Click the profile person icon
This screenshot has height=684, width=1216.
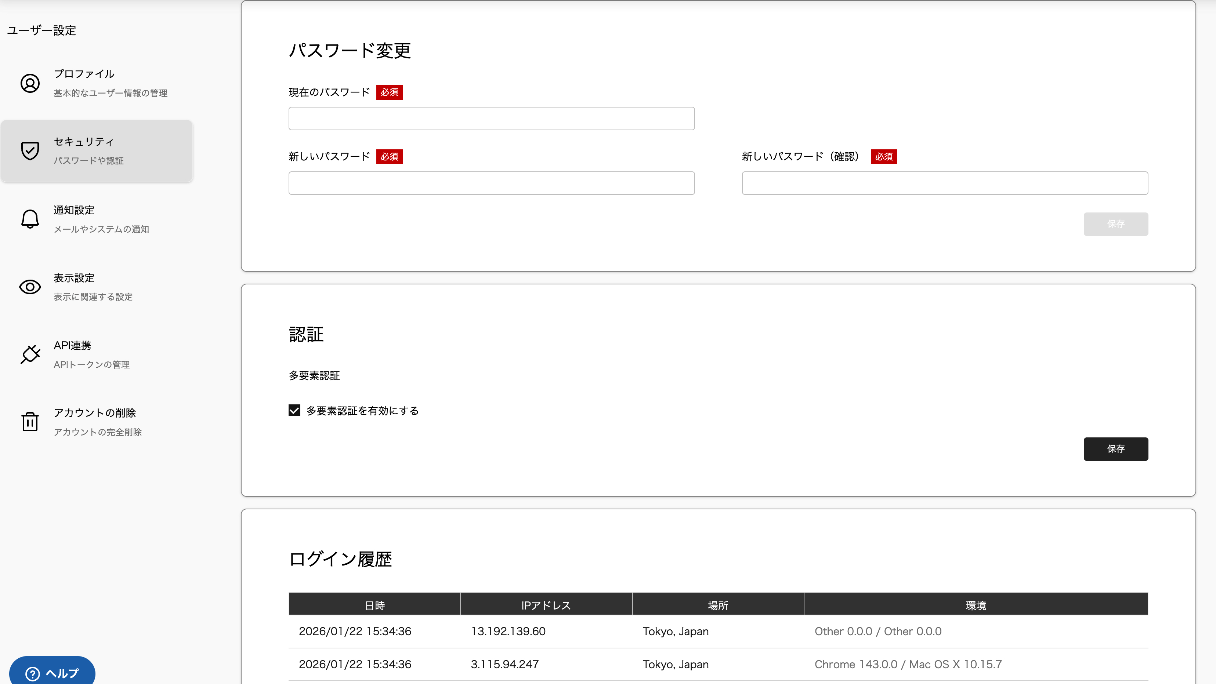pos(30,83)
